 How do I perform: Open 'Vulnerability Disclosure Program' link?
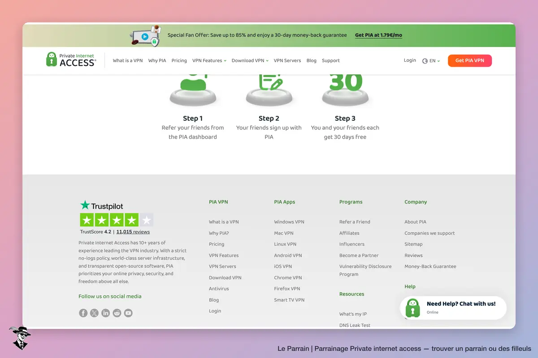[365, 270]
